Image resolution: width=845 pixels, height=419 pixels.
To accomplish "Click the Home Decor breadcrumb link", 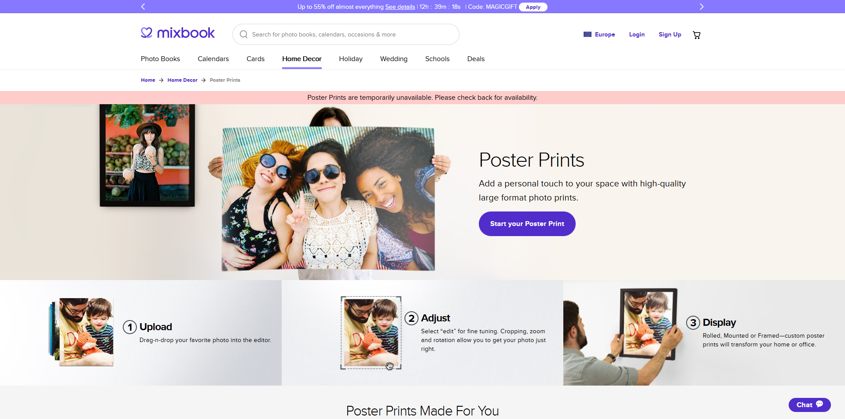I will coord(182,80).
